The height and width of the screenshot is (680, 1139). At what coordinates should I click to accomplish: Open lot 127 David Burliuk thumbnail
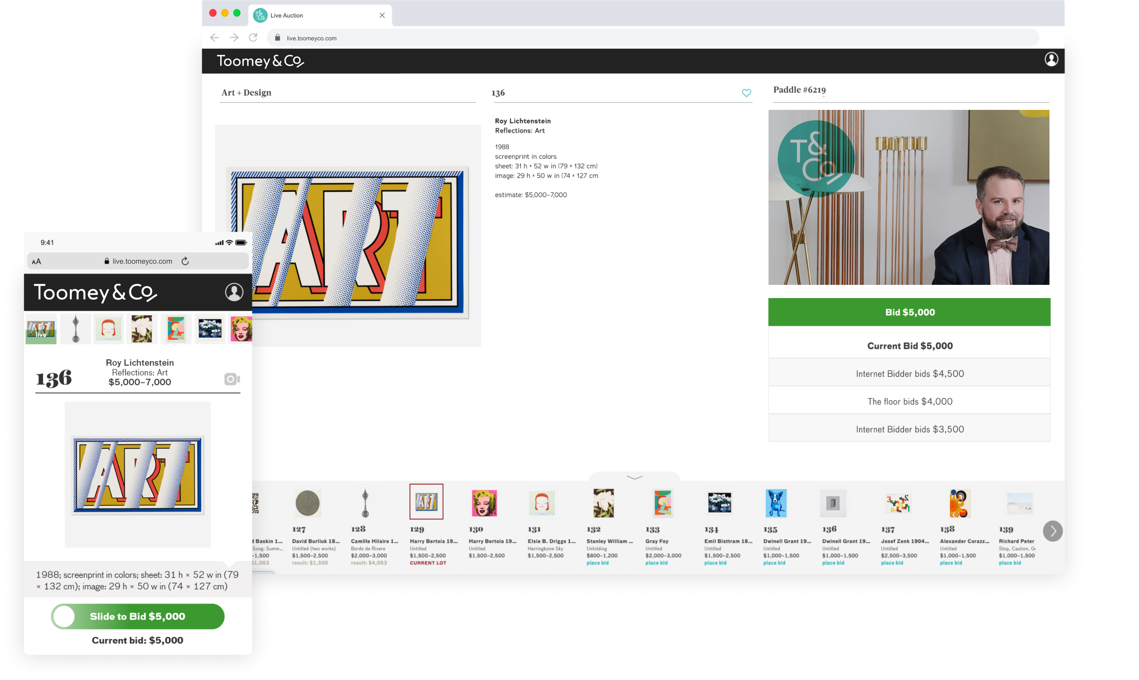pyautogui.click(x=308, y=503)
